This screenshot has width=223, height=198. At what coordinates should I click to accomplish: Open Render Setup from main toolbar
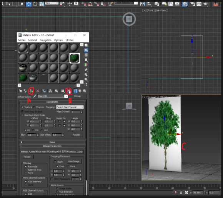pos(193,4)
